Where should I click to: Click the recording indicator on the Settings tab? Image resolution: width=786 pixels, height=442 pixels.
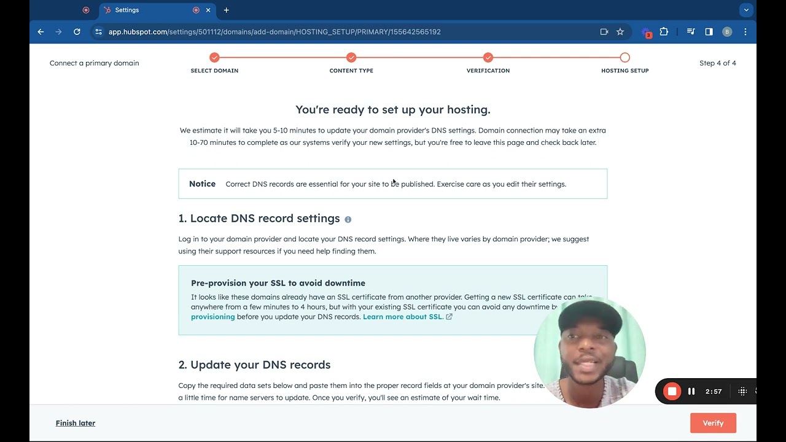[x=196, y=10]
